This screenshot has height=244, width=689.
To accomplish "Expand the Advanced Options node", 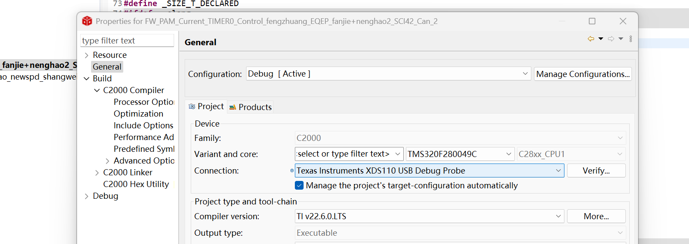I will coord(107,161).
